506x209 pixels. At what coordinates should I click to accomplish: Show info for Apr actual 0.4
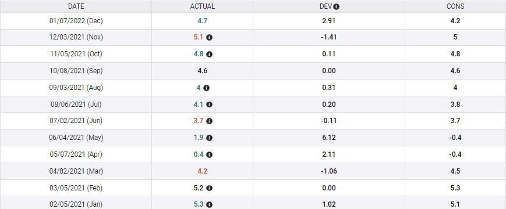(209, 154)
